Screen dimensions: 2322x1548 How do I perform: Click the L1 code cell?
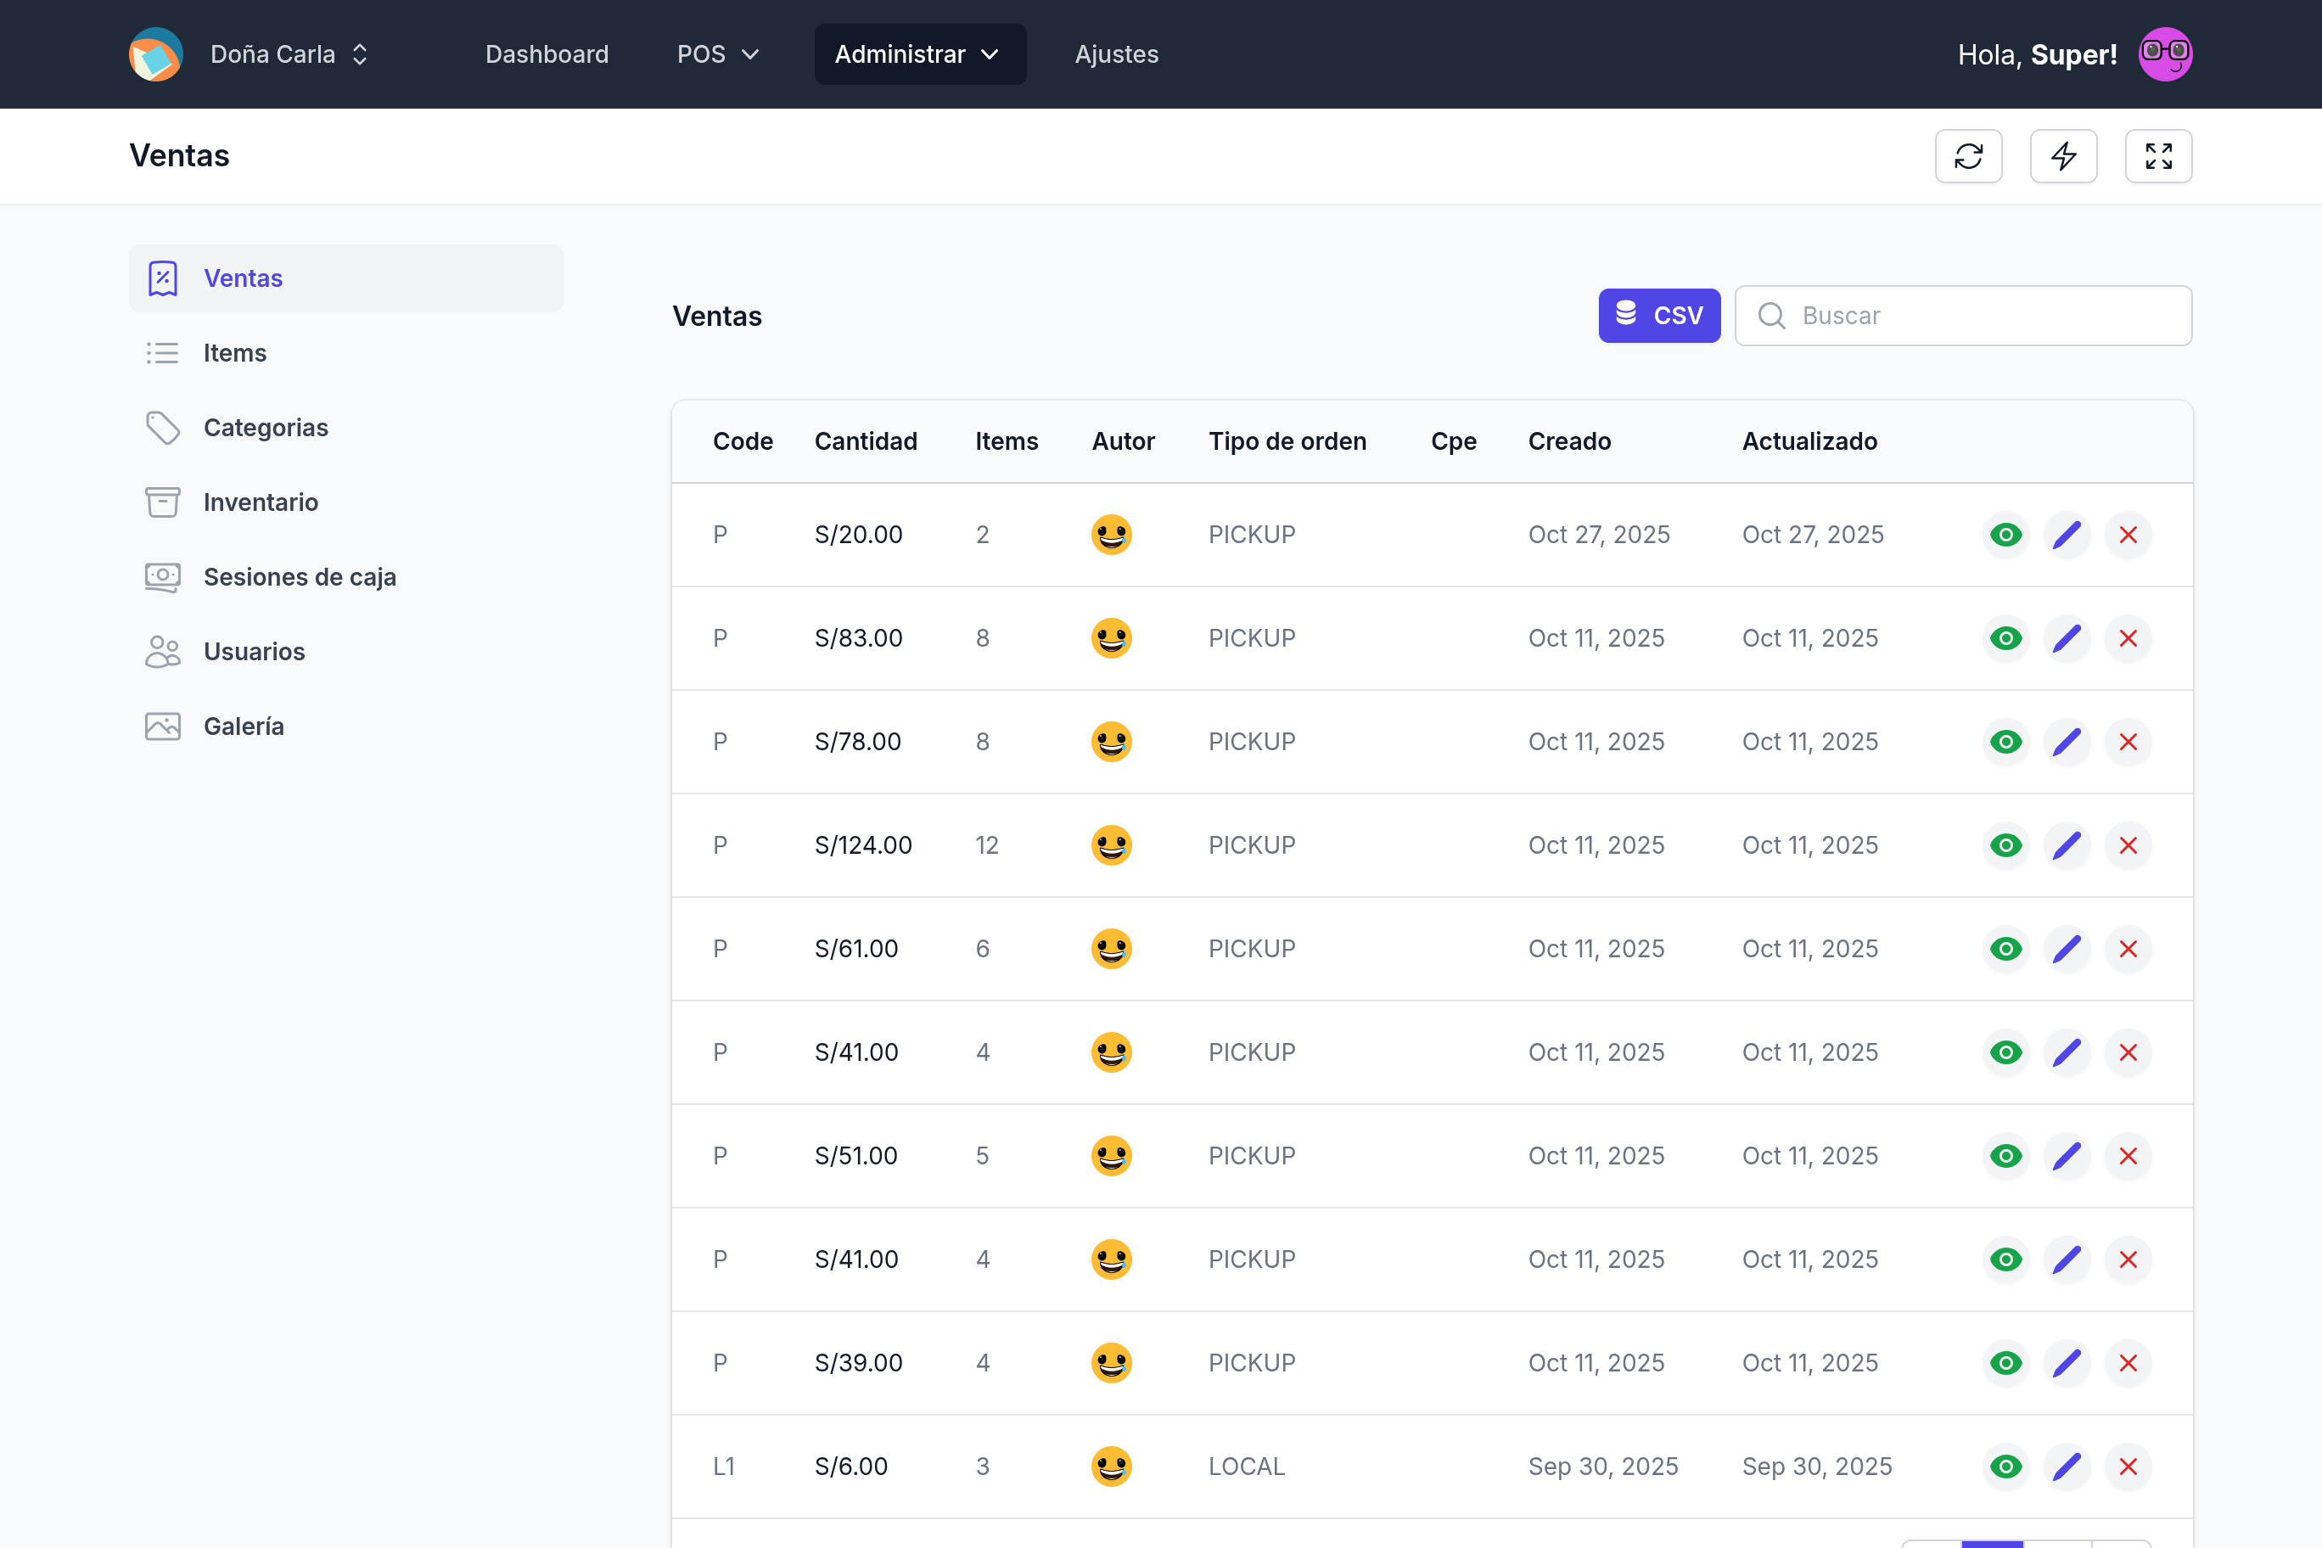724,1467
